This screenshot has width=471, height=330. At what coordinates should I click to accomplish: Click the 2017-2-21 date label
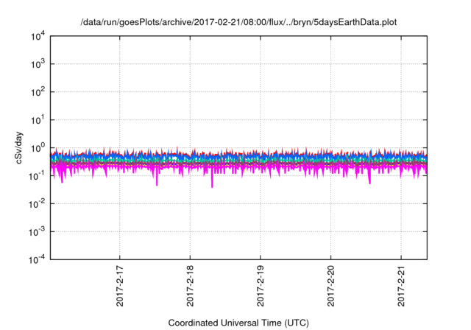pos(401,286)
